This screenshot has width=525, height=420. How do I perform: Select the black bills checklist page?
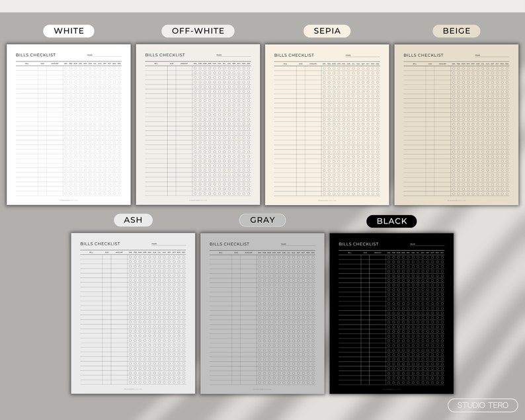[391, 314]
